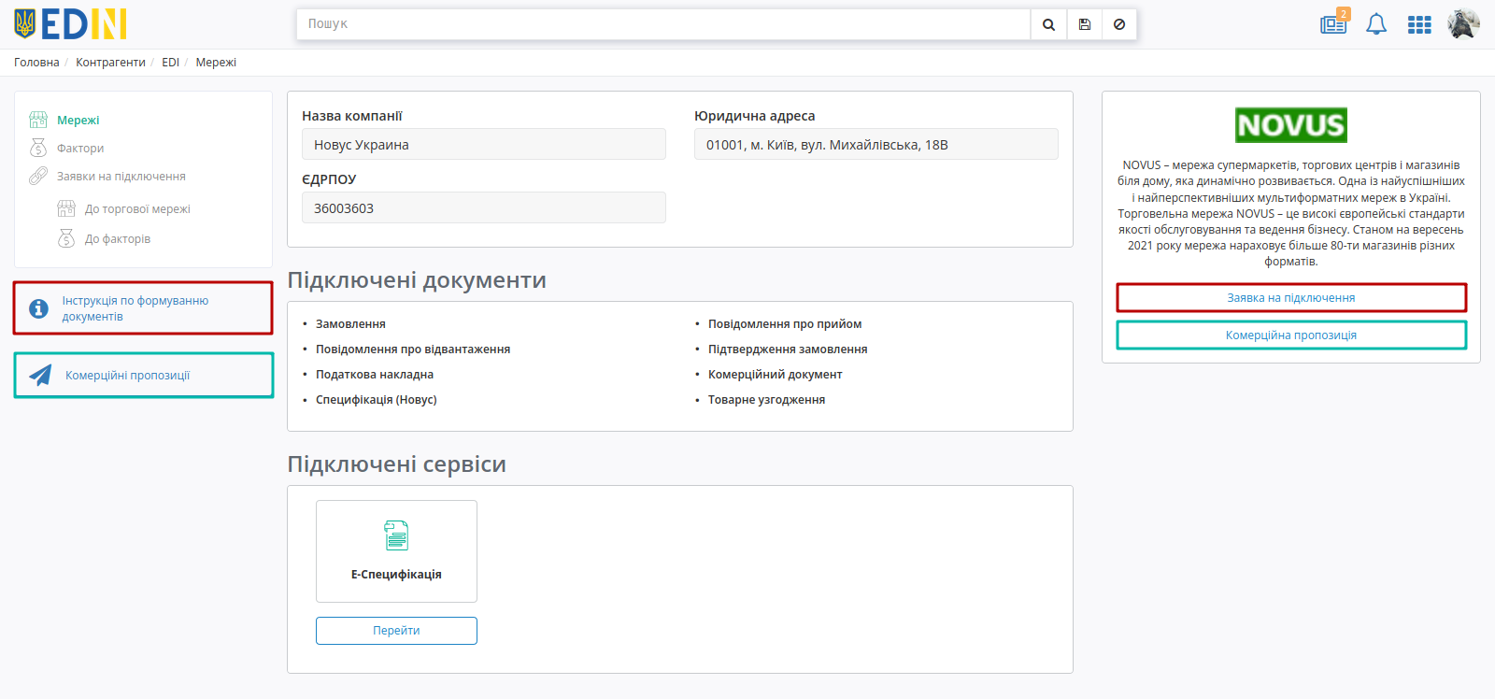Select Фактори in the sidebar menu
The height and width of the screenshot is (699, 1495).
[80, 148]
